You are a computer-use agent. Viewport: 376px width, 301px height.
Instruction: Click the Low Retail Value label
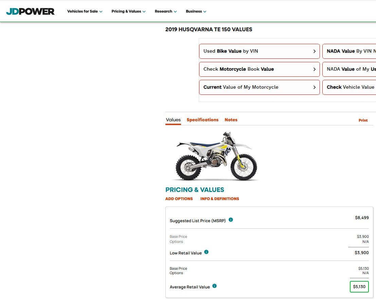click(x=185, y=253)
